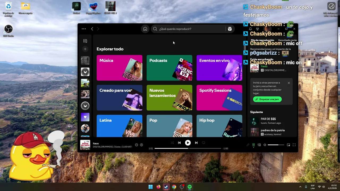Click Spotify icon in the taskbar
This screenshot has width=340, height=191.
pos(190,187)
